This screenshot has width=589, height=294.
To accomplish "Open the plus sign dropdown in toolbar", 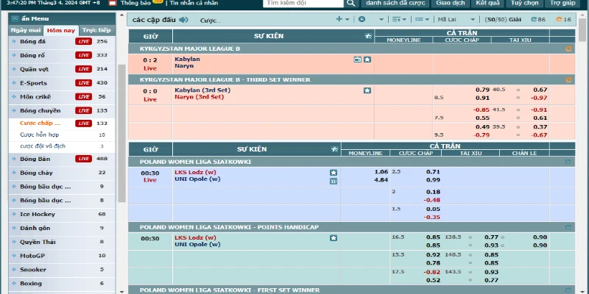I will click(342, 19).
